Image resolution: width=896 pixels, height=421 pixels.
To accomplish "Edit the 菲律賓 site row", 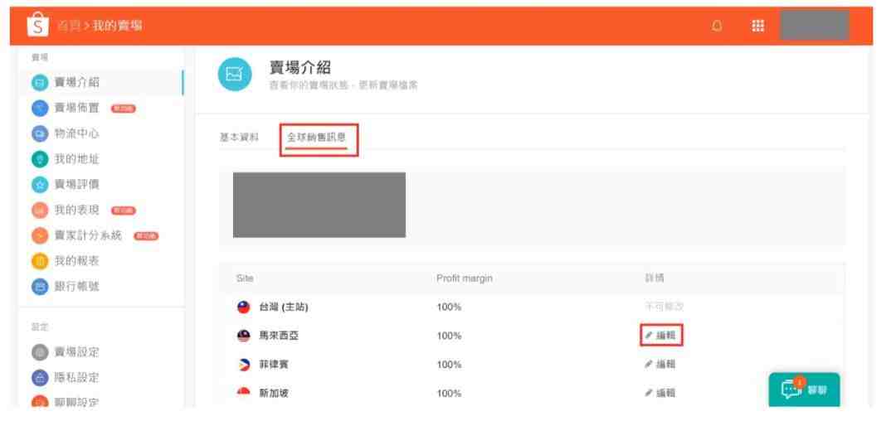I will coord(660,364).
